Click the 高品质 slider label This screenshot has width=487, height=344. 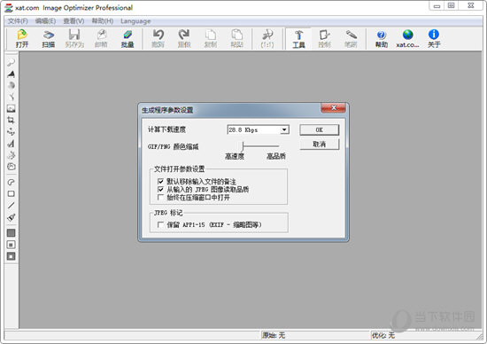tap(276, 156)
